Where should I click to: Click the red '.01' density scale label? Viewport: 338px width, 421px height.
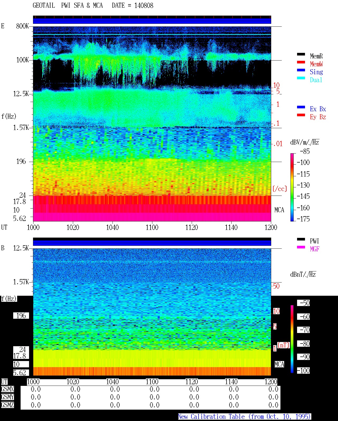[278, 144]
